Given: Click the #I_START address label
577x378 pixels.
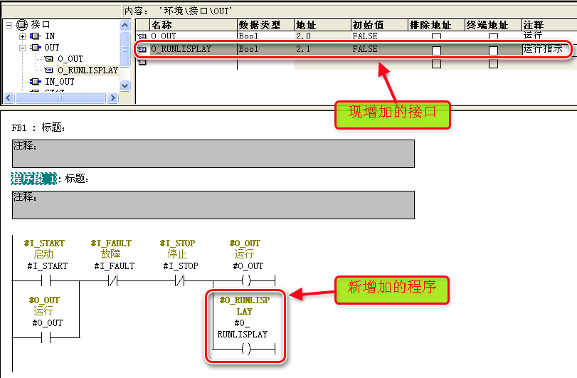Looking at the screenshot, I should point(48,266).
